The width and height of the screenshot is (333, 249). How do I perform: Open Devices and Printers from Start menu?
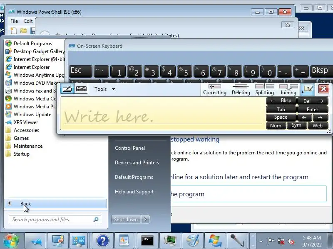point(137,163)
